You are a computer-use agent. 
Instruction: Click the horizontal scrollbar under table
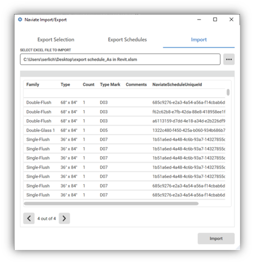tap(111, 203)
